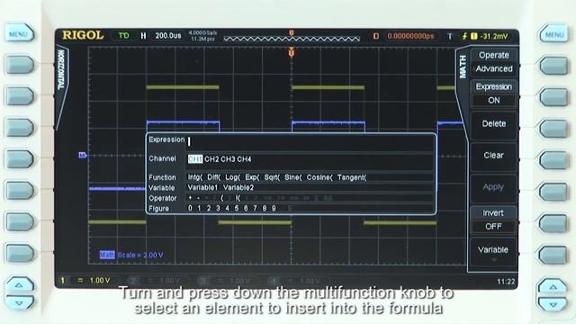
Task: Click inside the Expression input field
Action: (310, 141)
